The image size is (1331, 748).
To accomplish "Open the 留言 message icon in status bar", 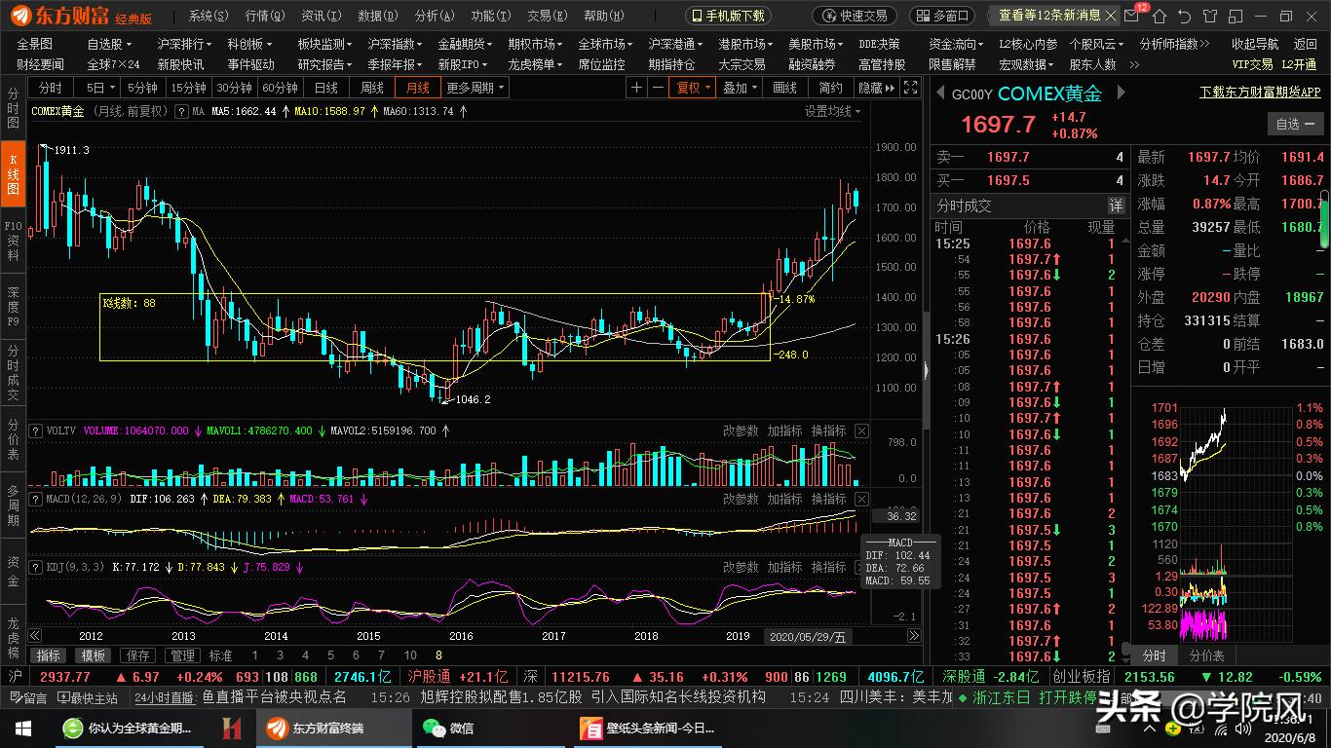I will click(28, 697).
